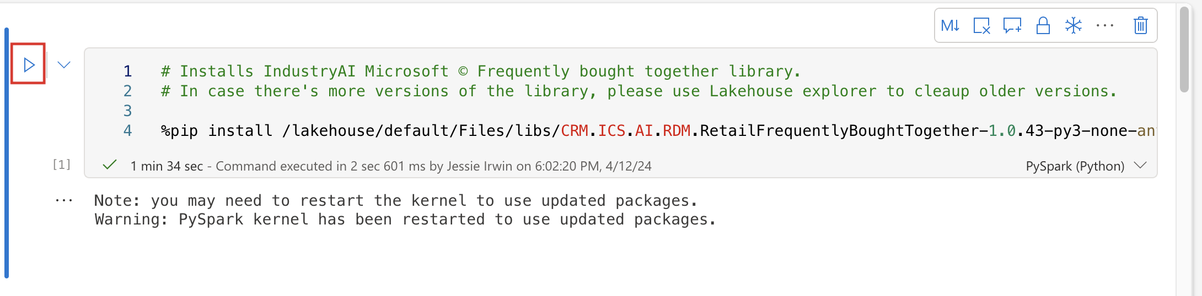Open output options ellipsis next to output
The width and height of the screenshot is (1202, 296).
(64, 201)
